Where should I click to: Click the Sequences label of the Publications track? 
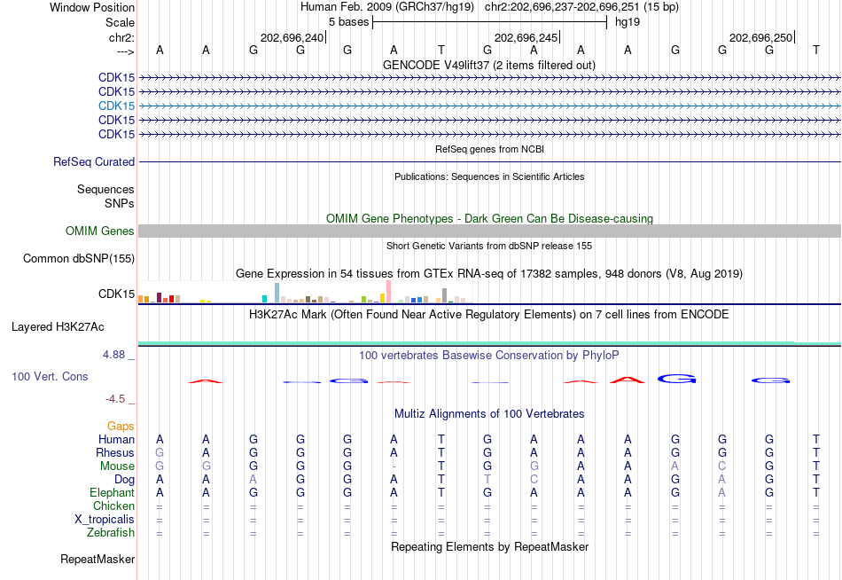(105, 189)
